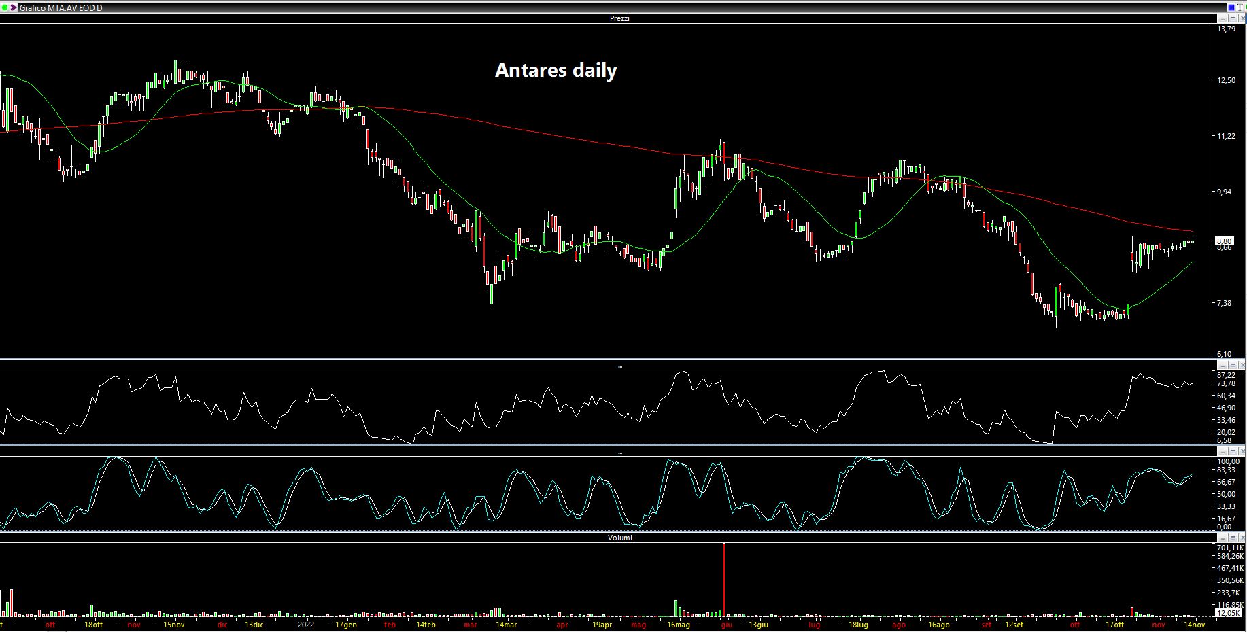Click the 350,56K volume axis label
This screenshot has height=632, width=1247.
point(1230,580)
